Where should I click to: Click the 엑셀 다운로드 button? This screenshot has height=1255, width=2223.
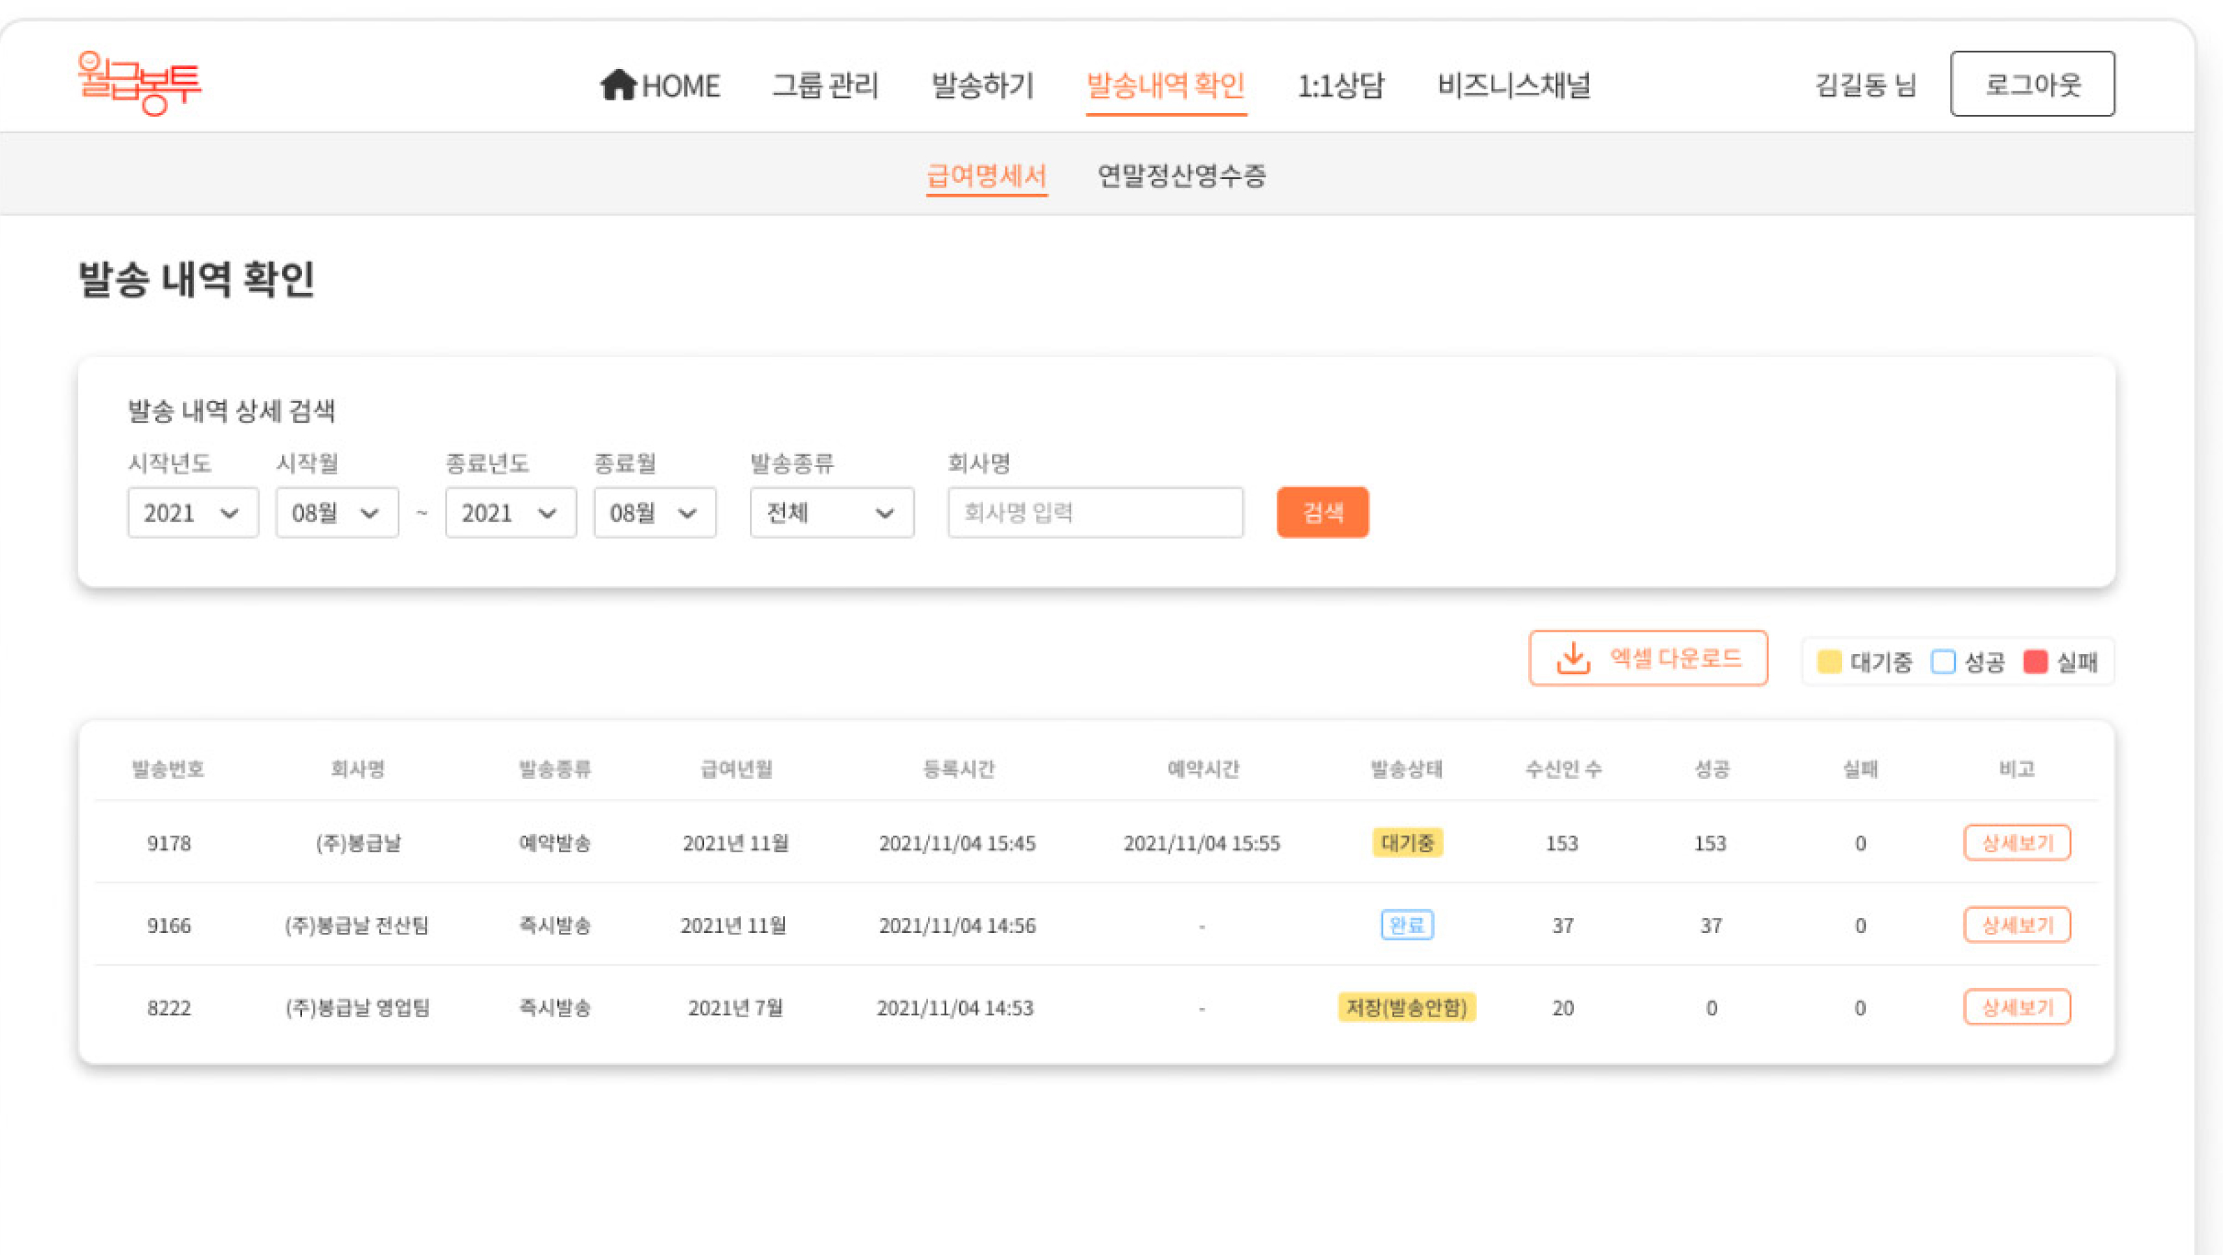(x=1648, y=658)
